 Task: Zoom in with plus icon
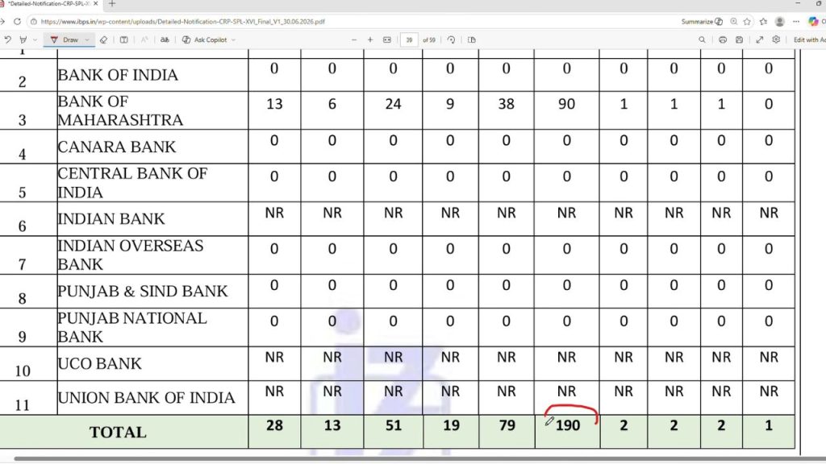click(370, 40)
